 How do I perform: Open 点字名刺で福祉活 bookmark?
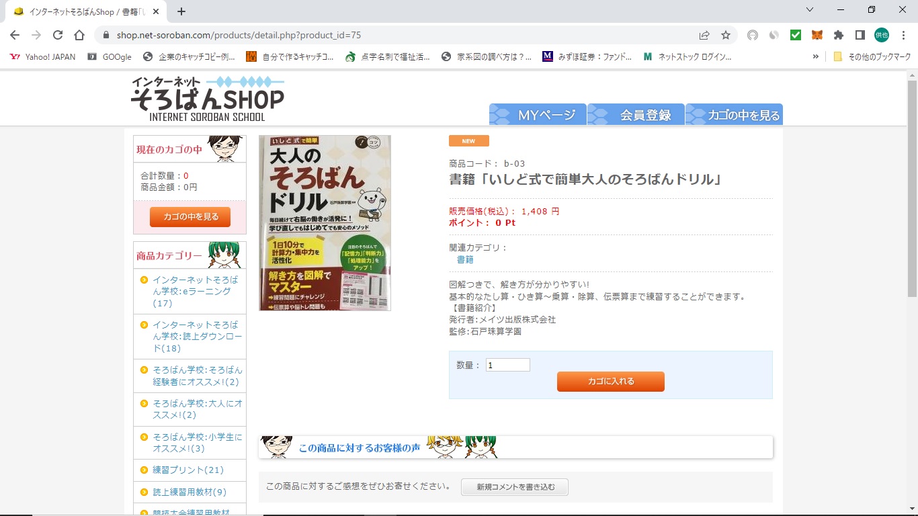(388, 57)
